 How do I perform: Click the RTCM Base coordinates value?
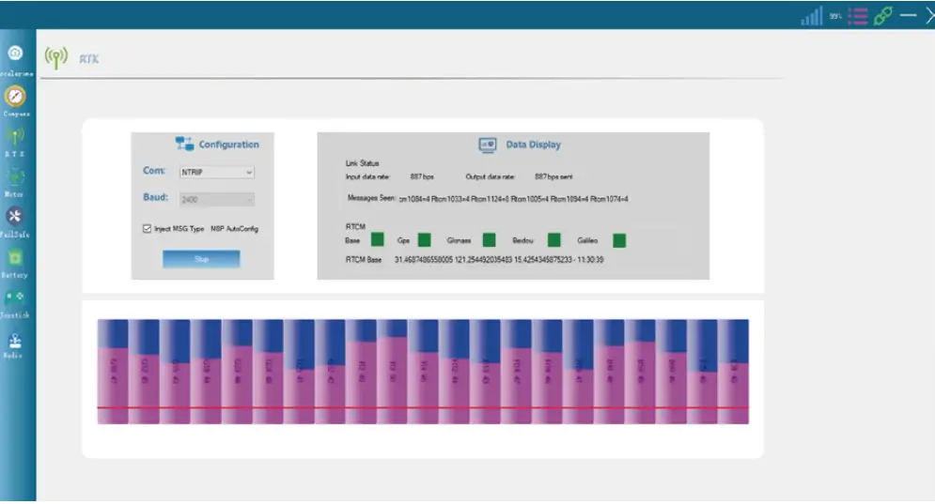499,260
